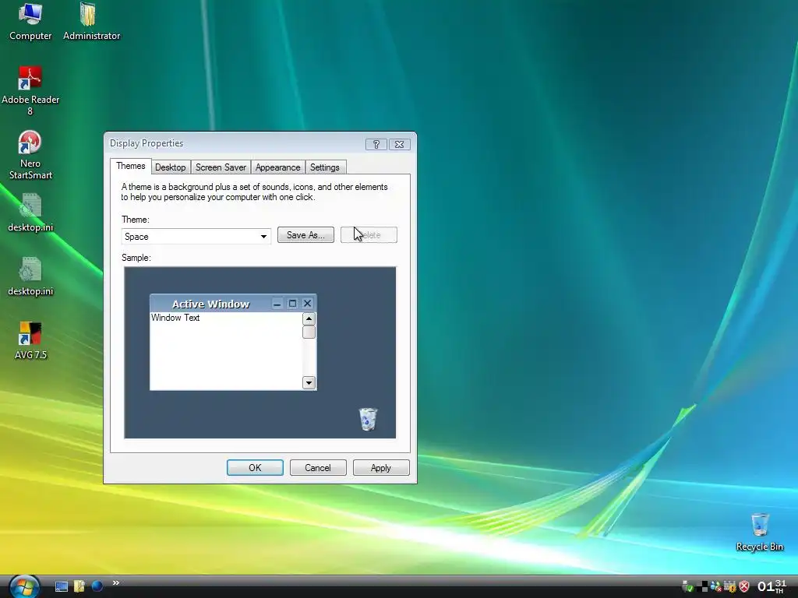Click the calendar tray icon with the yellow gear badge
The width and height of the screenshot is (798, 598).
click(729, 587)
